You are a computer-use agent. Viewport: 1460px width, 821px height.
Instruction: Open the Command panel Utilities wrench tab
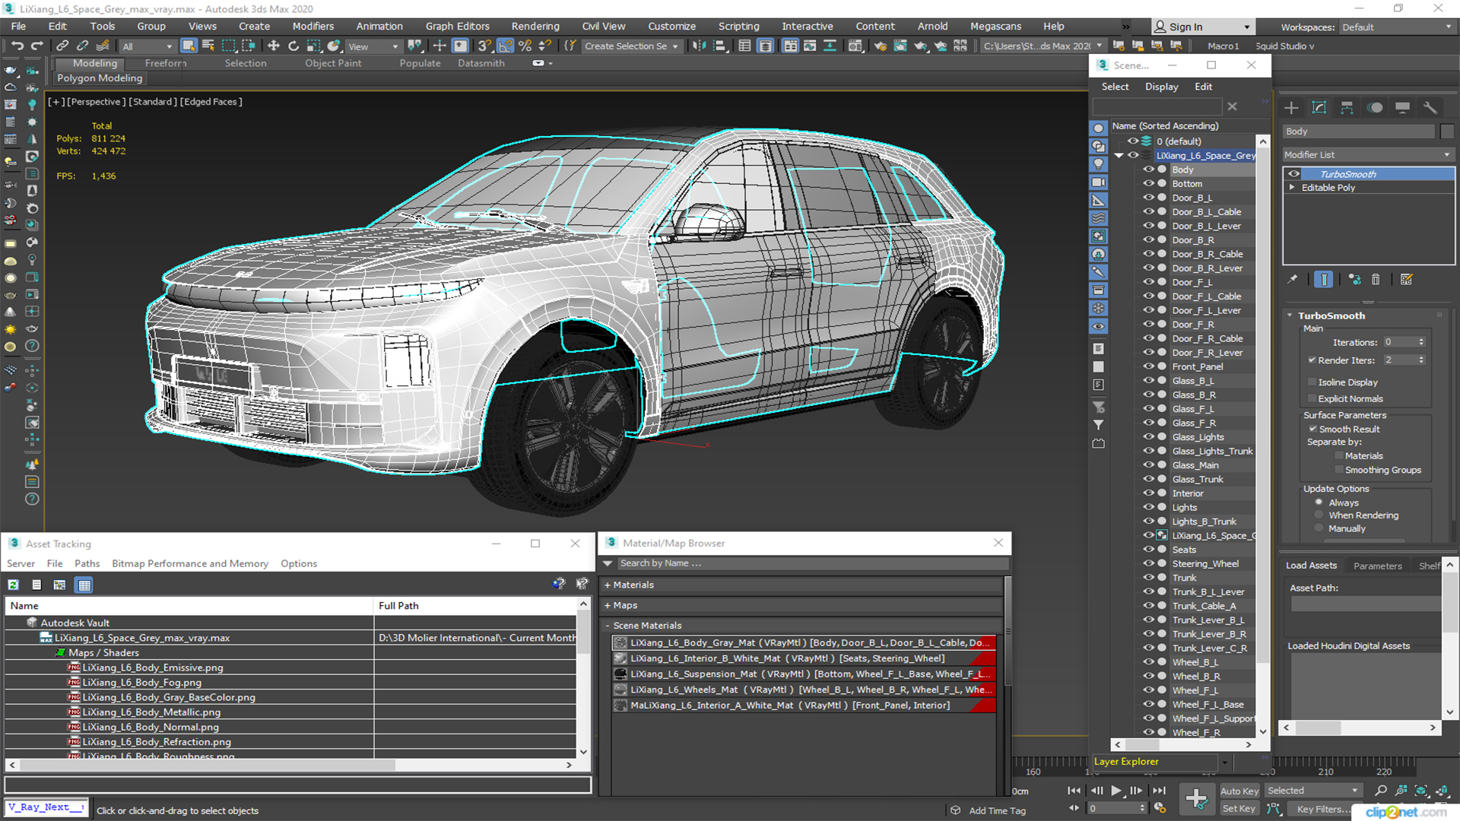point(1430,107)
